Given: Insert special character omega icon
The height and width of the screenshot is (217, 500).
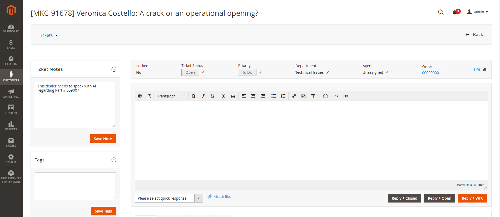Looking at the screenshot, I should pos(325,96).
